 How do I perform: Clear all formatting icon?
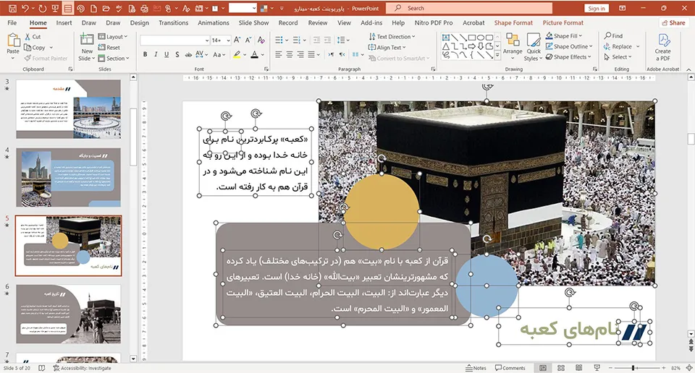point(261,40)
